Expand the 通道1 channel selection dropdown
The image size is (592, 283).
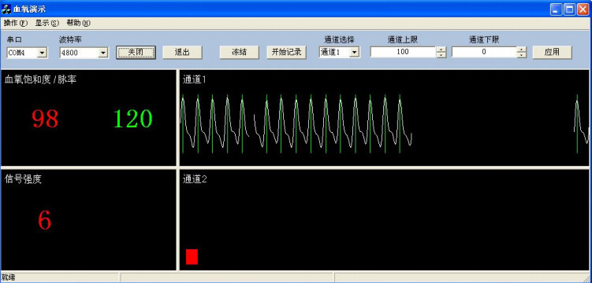coord(354,53)
